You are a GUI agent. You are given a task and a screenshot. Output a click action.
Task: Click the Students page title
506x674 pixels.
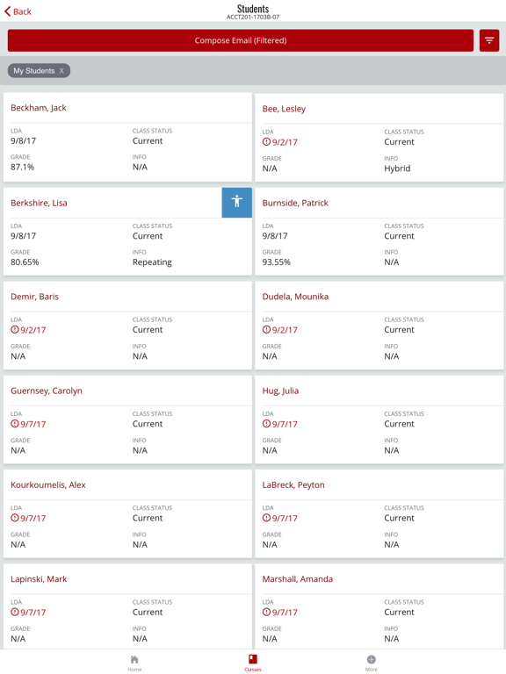pos(253,9)
